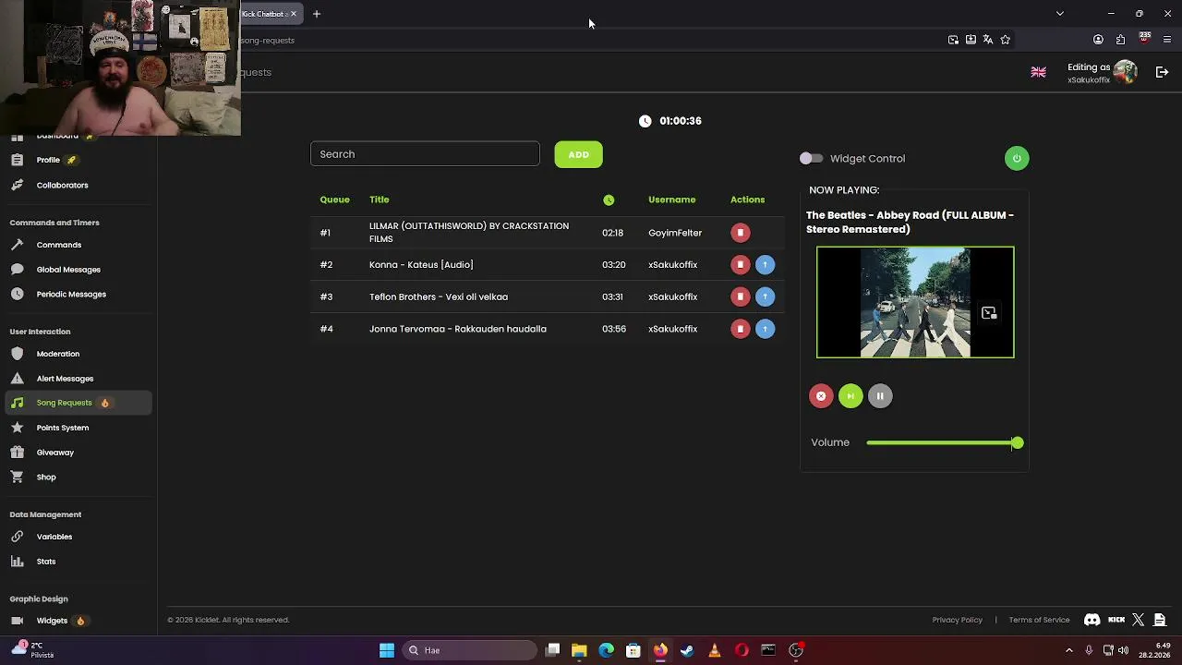Open a new browser tab
The width and height of the screenshot is (1182, 665).
316,14
